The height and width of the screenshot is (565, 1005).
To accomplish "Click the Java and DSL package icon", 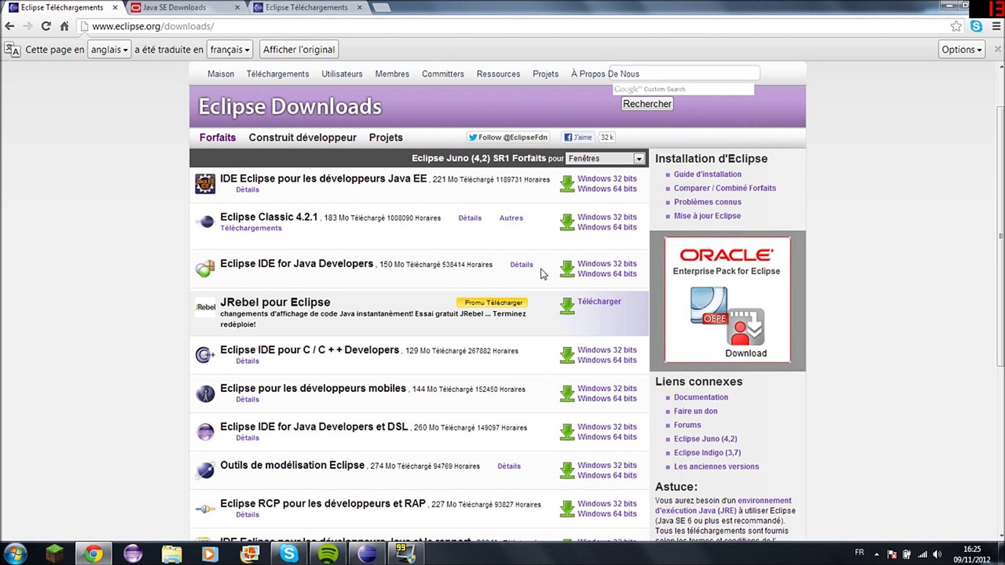I will [x=205, y=432].
